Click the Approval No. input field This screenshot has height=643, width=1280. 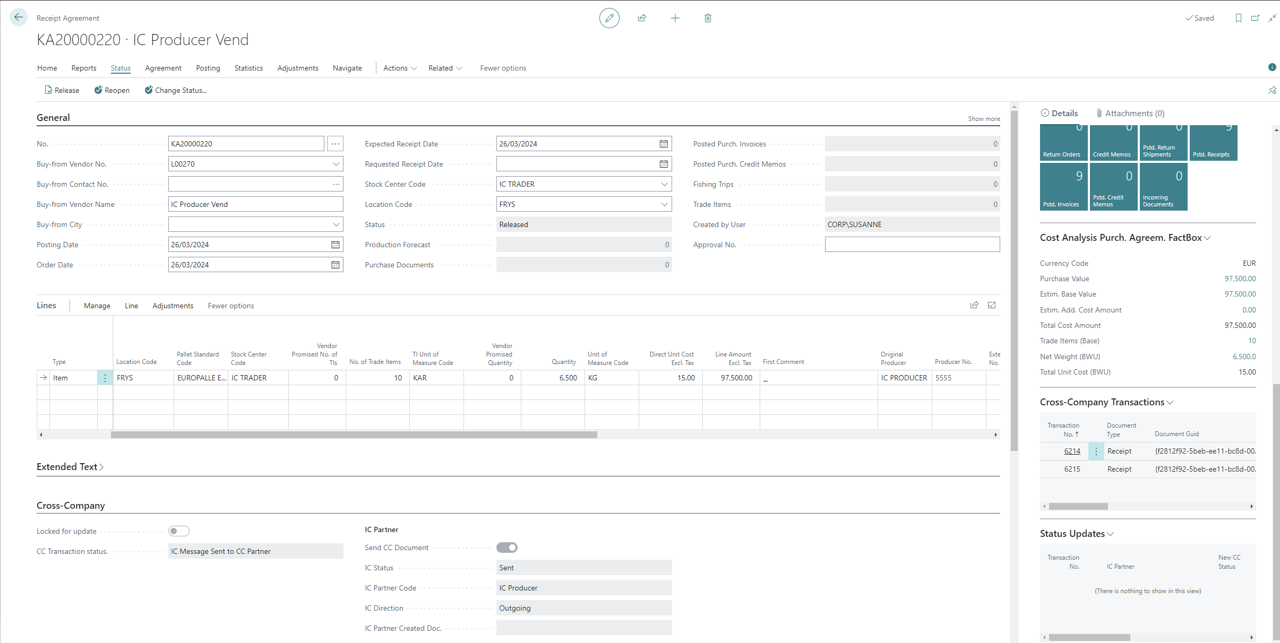tap(912, 245)
